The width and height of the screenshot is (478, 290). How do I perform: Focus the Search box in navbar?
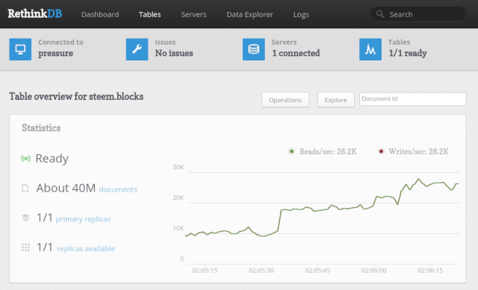[418, 14]
